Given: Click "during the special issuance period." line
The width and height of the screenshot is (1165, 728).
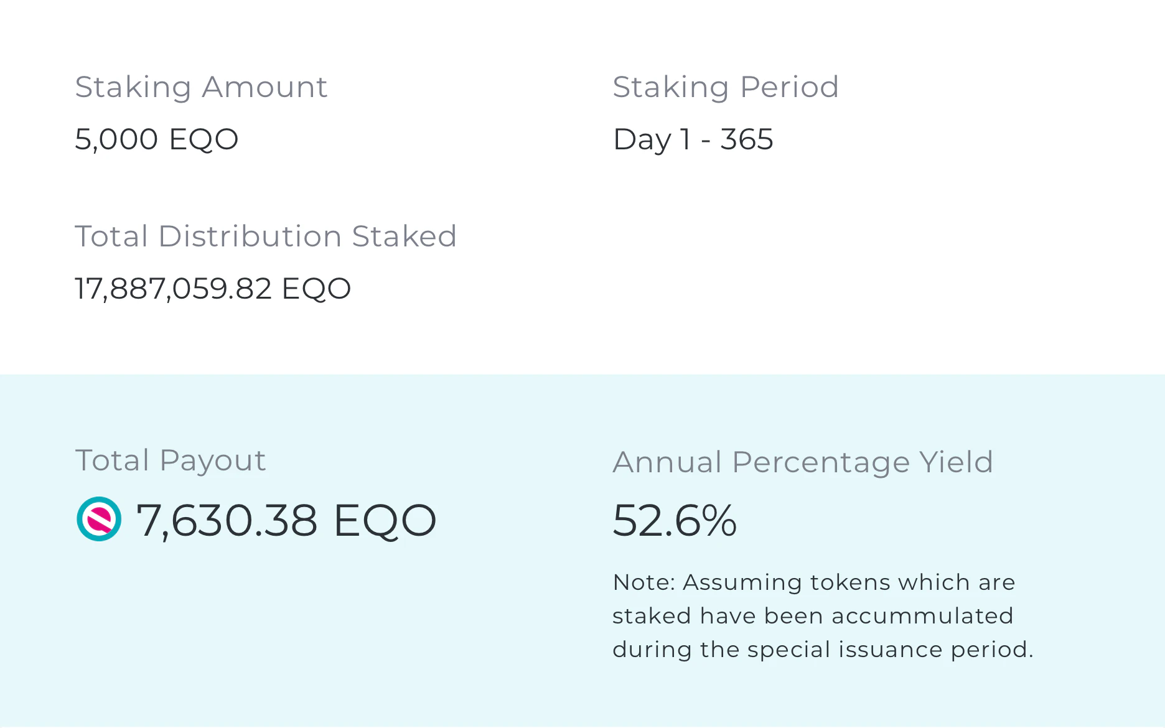Looking at the screenshot, I should tap(823, 650).
